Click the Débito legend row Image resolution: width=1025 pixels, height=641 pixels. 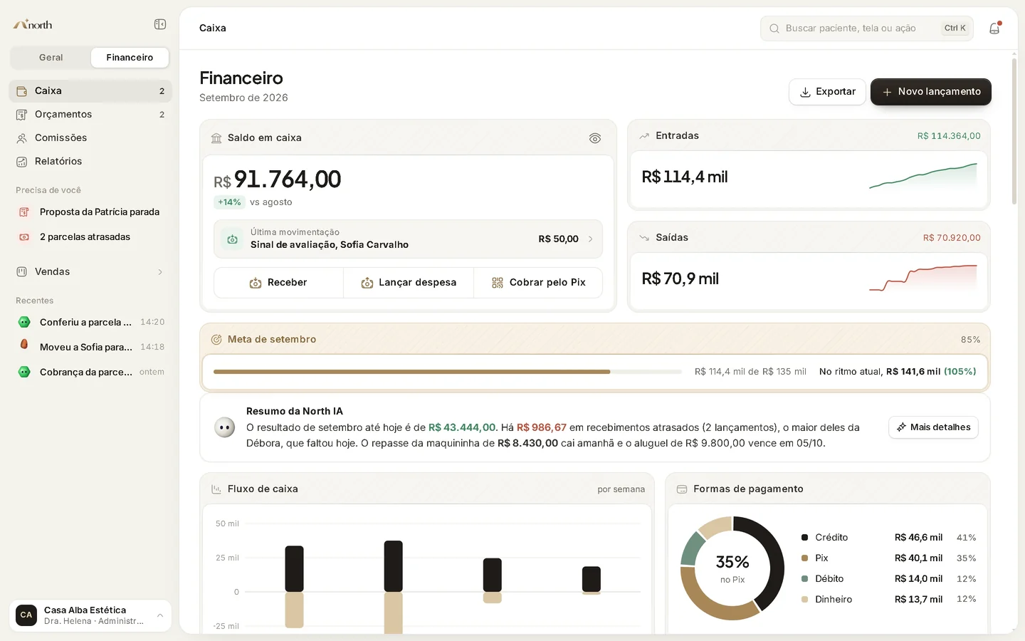888,579
